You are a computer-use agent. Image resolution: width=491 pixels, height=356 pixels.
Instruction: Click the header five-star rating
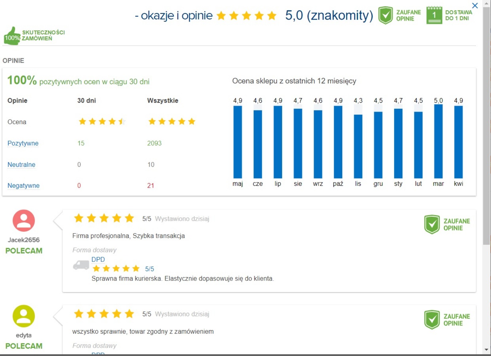(246, 15)
